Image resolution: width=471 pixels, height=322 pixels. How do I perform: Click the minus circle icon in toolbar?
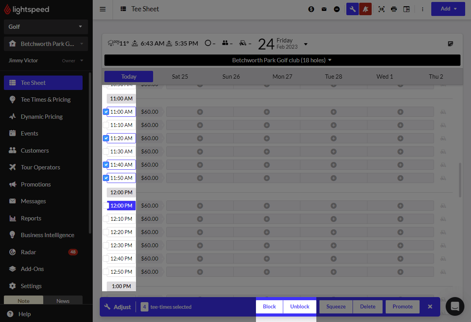click(337, 9)
